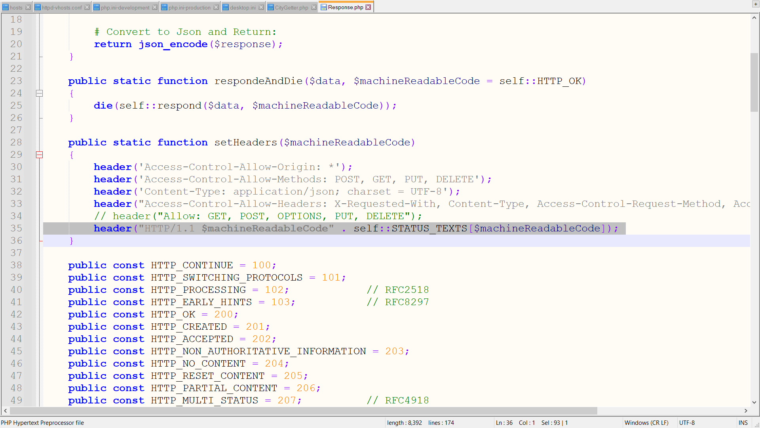Click 'STATUS_TEXTS' on line 35
This screenshot has width=760, height=428.
tap(429, 229)
